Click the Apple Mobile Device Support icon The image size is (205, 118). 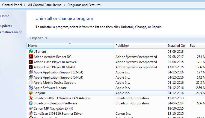tap(31, 83)
